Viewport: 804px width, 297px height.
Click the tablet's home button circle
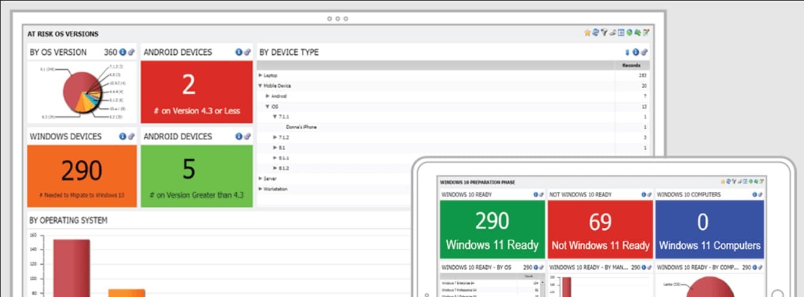point(777,295)
